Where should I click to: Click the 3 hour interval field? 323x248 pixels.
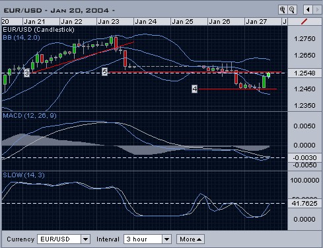[x=143, y=239]
